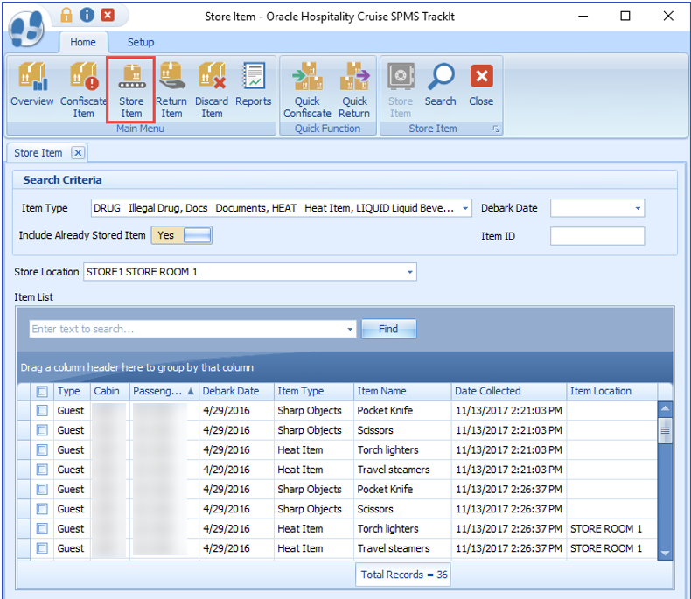691x599 pixels.
Task: Open the Reports icon
Action: 254,85
